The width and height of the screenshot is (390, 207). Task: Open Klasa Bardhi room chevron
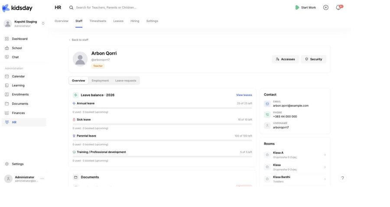[x=325, y=179]
